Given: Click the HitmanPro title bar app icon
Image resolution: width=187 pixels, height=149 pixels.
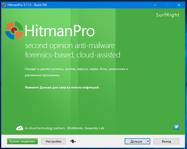Looking at the screenshot, I should (x=4, y=5).
